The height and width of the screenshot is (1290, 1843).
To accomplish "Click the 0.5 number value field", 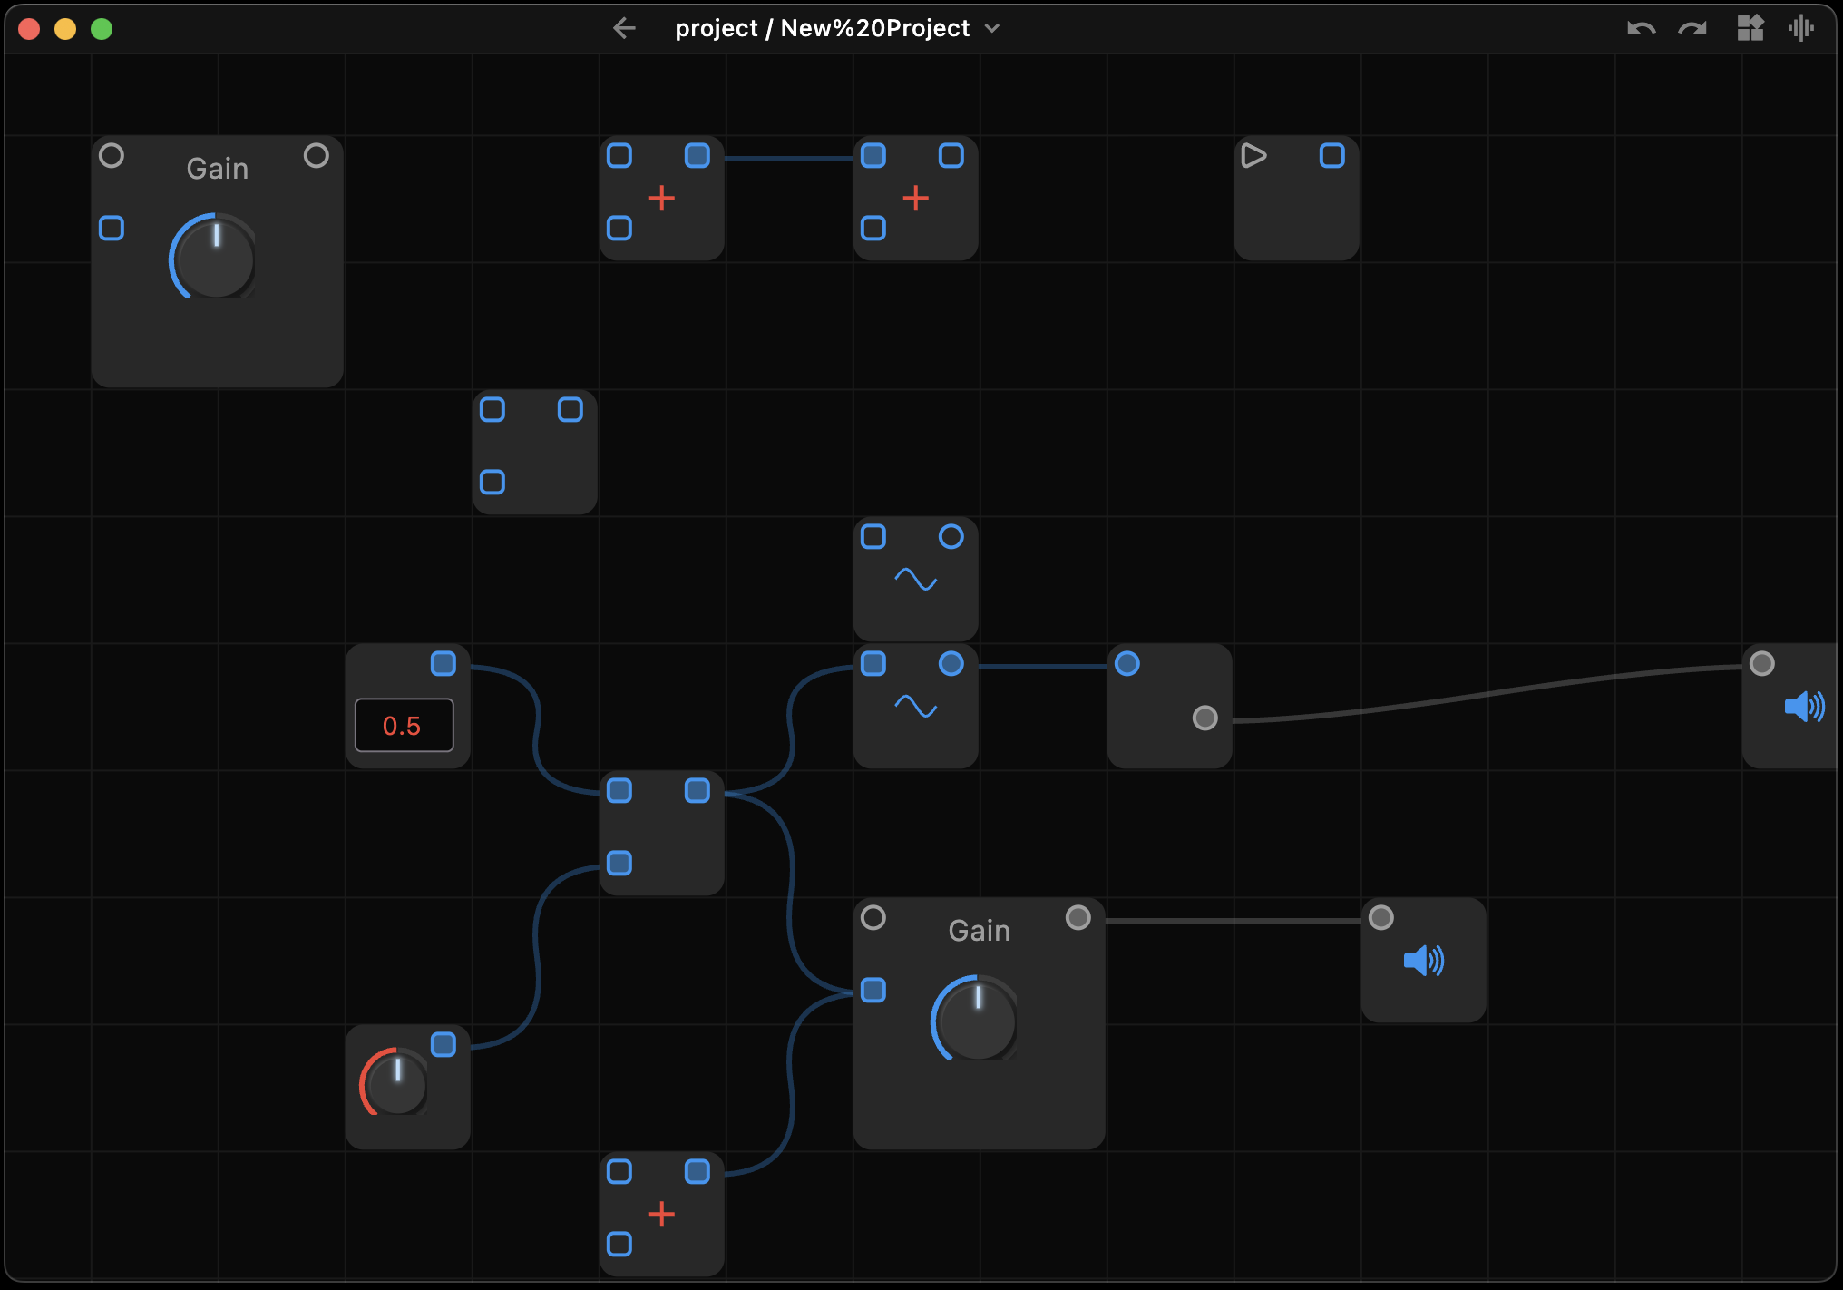I will [404, 726].
